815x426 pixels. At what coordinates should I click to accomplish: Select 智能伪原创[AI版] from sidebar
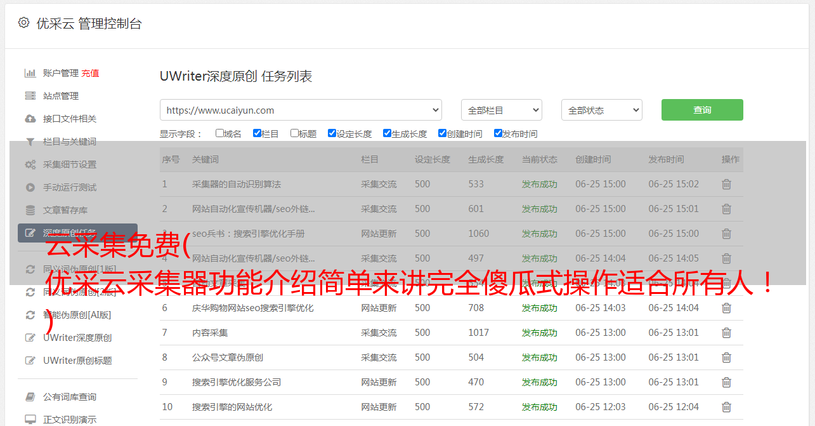coord(77,315)
